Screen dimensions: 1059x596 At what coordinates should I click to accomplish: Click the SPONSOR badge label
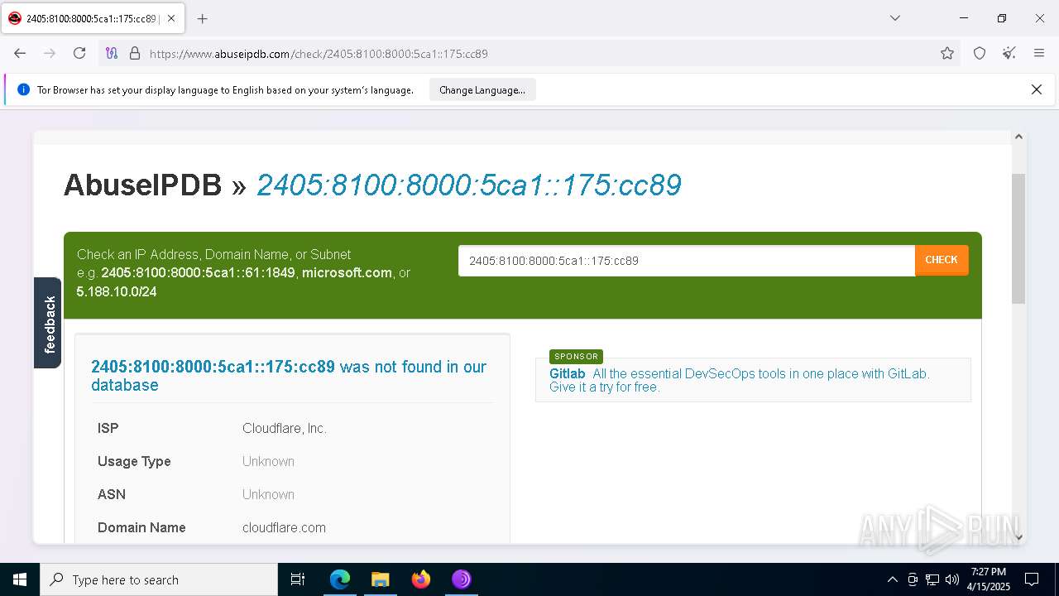[576, 357]
